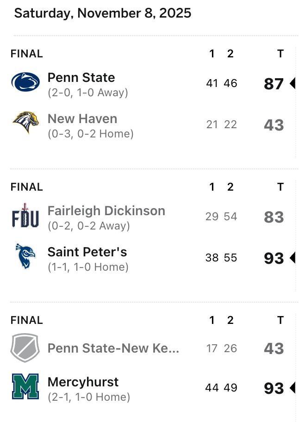Open the truncated Penn State-New Ke... team
This screenshot has height=422, width=299.
pos(113,348)
